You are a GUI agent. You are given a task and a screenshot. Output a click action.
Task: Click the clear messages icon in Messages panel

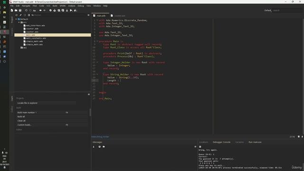coord(94,147)
